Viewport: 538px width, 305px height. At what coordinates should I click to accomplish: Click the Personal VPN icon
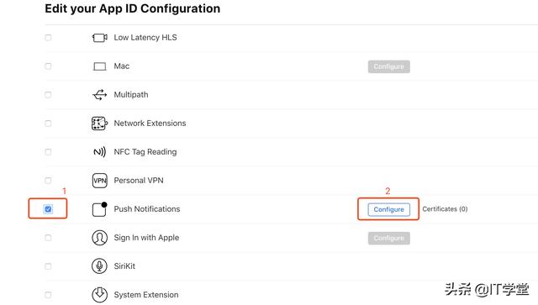click(99, 181)
